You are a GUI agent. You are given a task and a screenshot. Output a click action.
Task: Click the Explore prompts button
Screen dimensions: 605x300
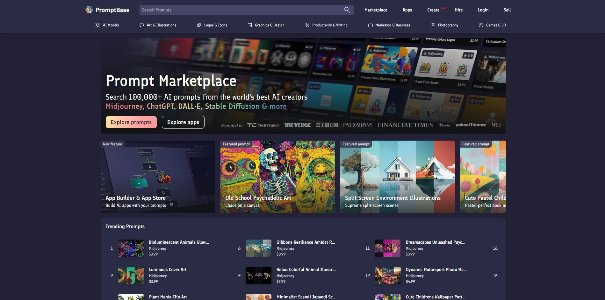pyautogui.click(x=131, y=122)
